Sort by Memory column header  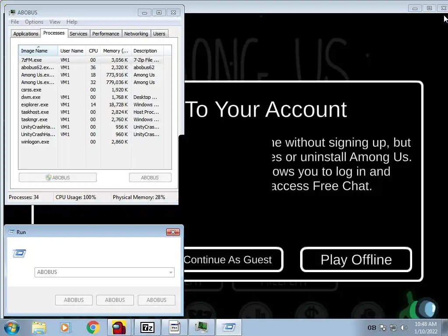pyautogui.click(x=115, y=51)
